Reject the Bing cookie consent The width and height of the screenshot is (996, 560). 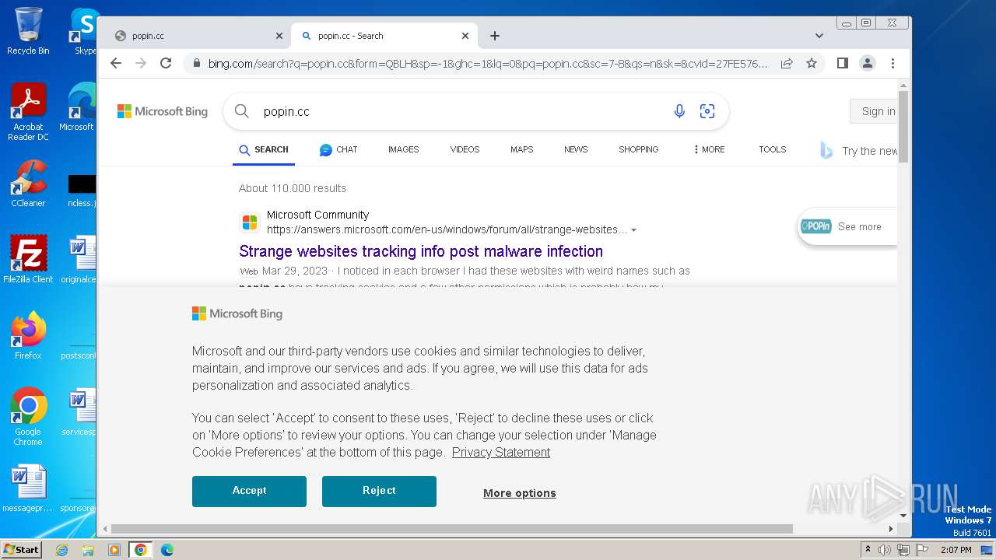379,491
